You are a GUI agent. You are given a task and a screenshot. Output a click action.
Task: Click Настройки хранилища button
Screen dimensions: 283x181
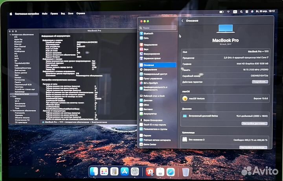tap(253, 148)
